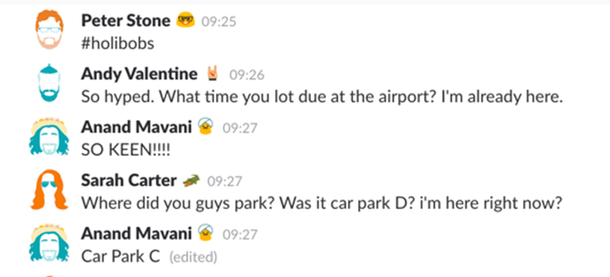
Task: Click Anand Mavani name above SO KEEN
Action: 136,127
